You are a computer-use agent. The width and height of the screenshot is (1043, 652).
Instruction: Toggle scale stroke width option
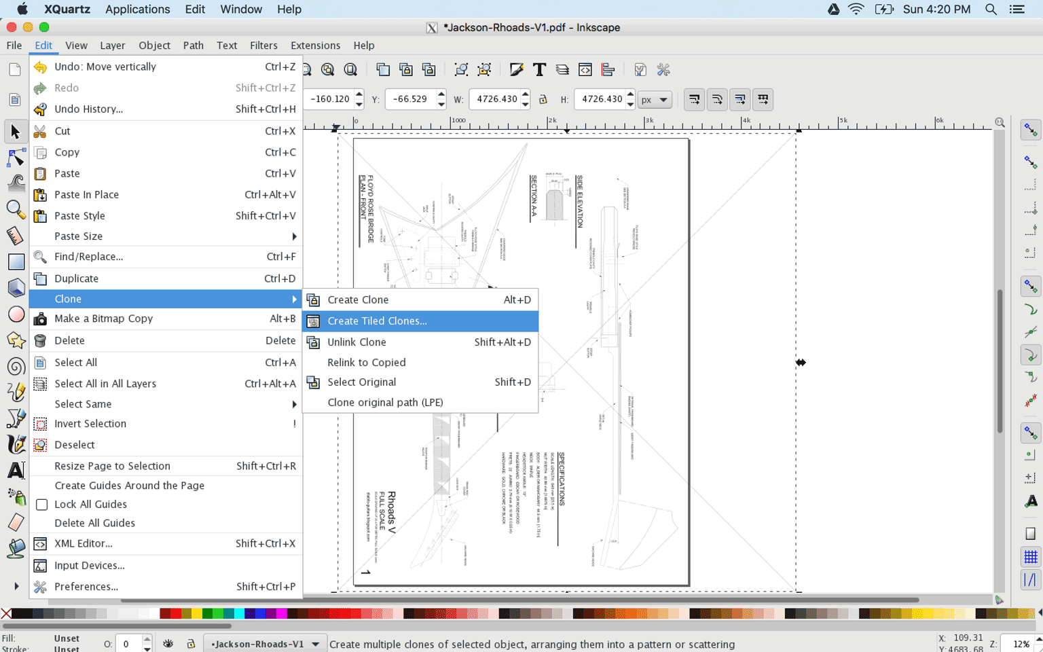(x=694, y=99)
